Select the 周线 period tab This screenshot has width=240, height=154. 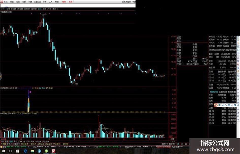[44, 9]
